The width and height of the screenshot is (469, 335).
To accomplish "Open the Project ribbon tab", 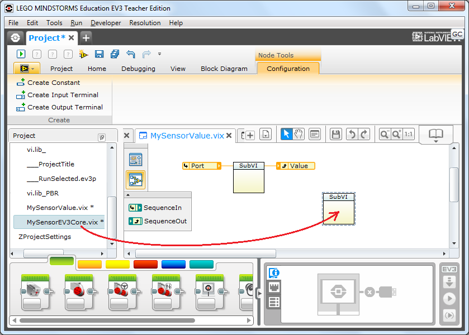I will pyautogui.click(x=61, y=69).
